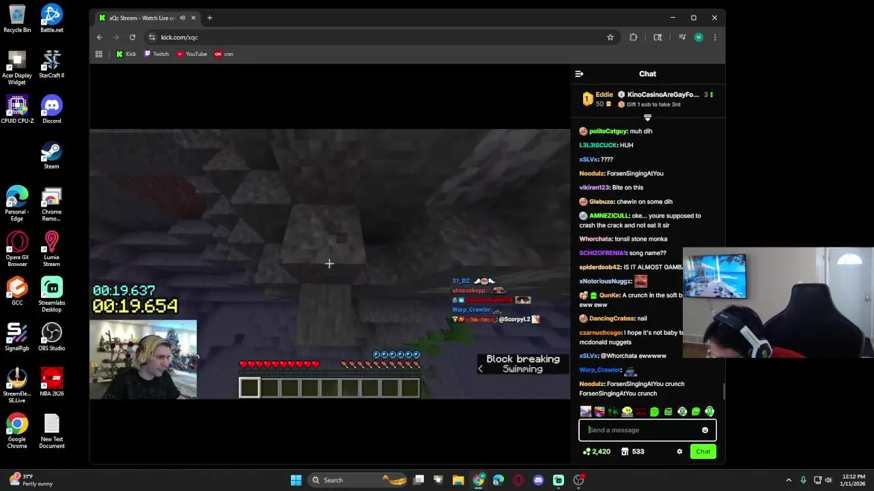This screenshot has width=874, height=491.
Task: Open the Acer Display Widget shortcut
Action: pyautogui.click(x=17, y=68)
